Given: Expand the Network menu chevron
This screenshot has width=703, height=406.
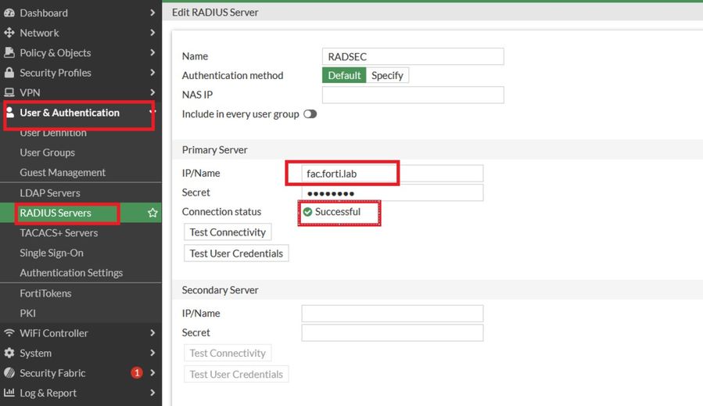Looking at the screenshot, I should (x=152, y=32).
